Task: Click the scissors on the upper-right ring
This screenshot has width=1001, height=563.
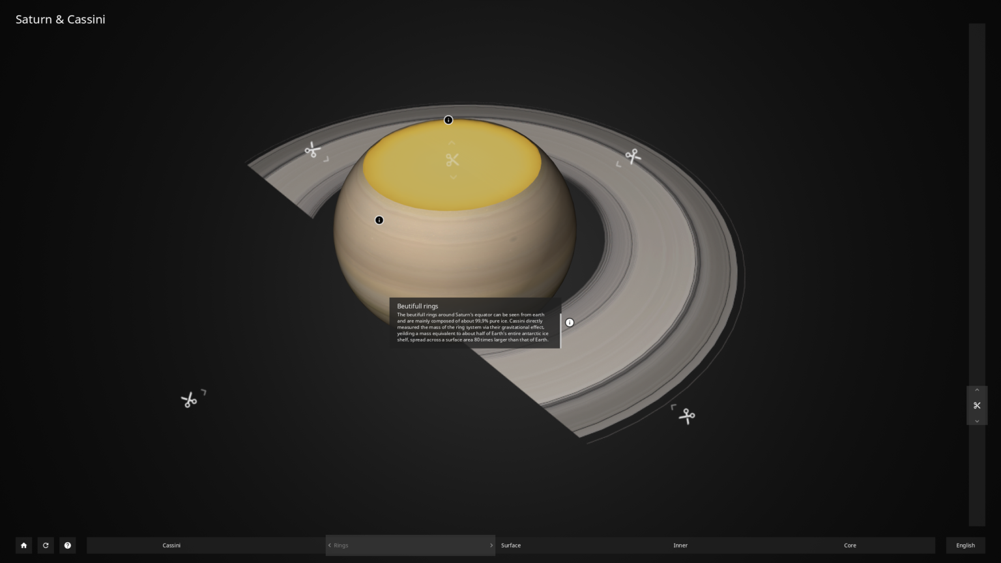Action: (x=632, y=156)
